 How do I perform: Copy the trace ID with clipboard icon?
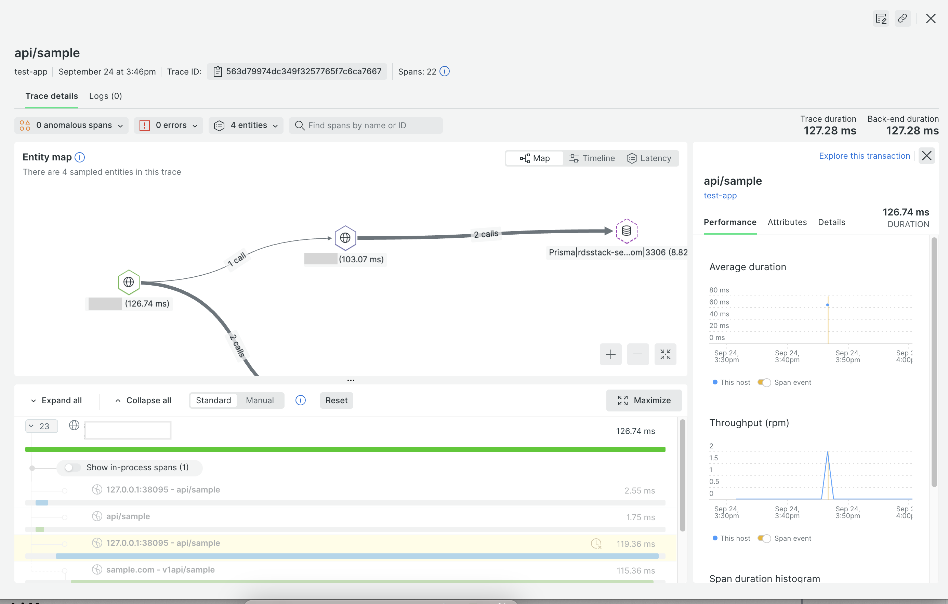[x=217, y=71]
